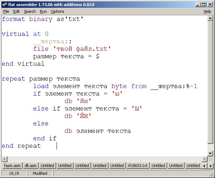This screenshot has height=178, width=215.
Task: Click the lowercase 'ы' string literal
Action: [117, 94]
